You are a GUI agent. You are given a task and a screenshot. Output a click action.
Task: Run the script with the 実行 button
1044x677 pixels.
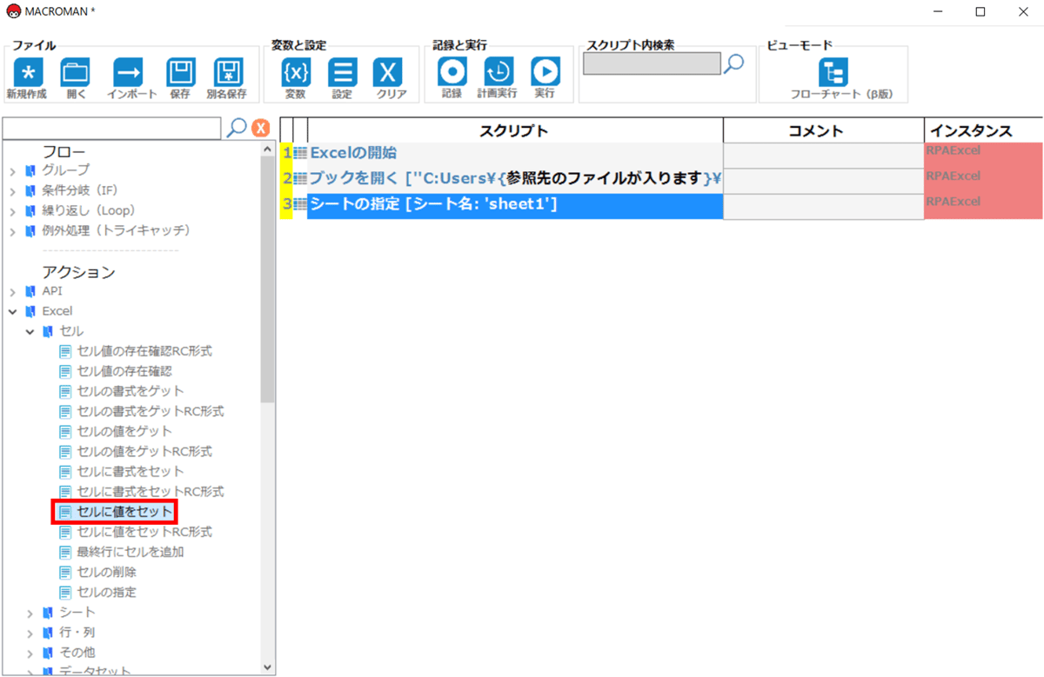[545, 73]
